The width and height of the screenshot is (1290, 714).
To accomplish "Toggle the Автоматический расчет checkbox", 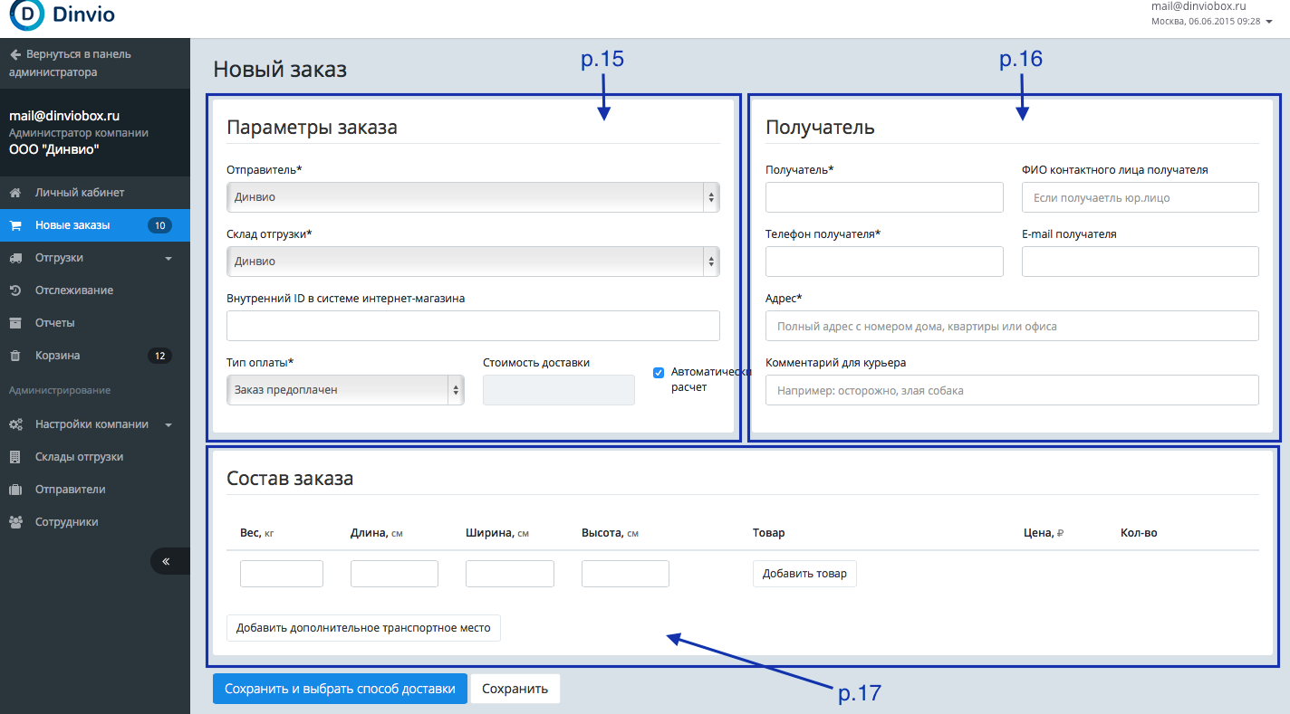I will 659,372.
